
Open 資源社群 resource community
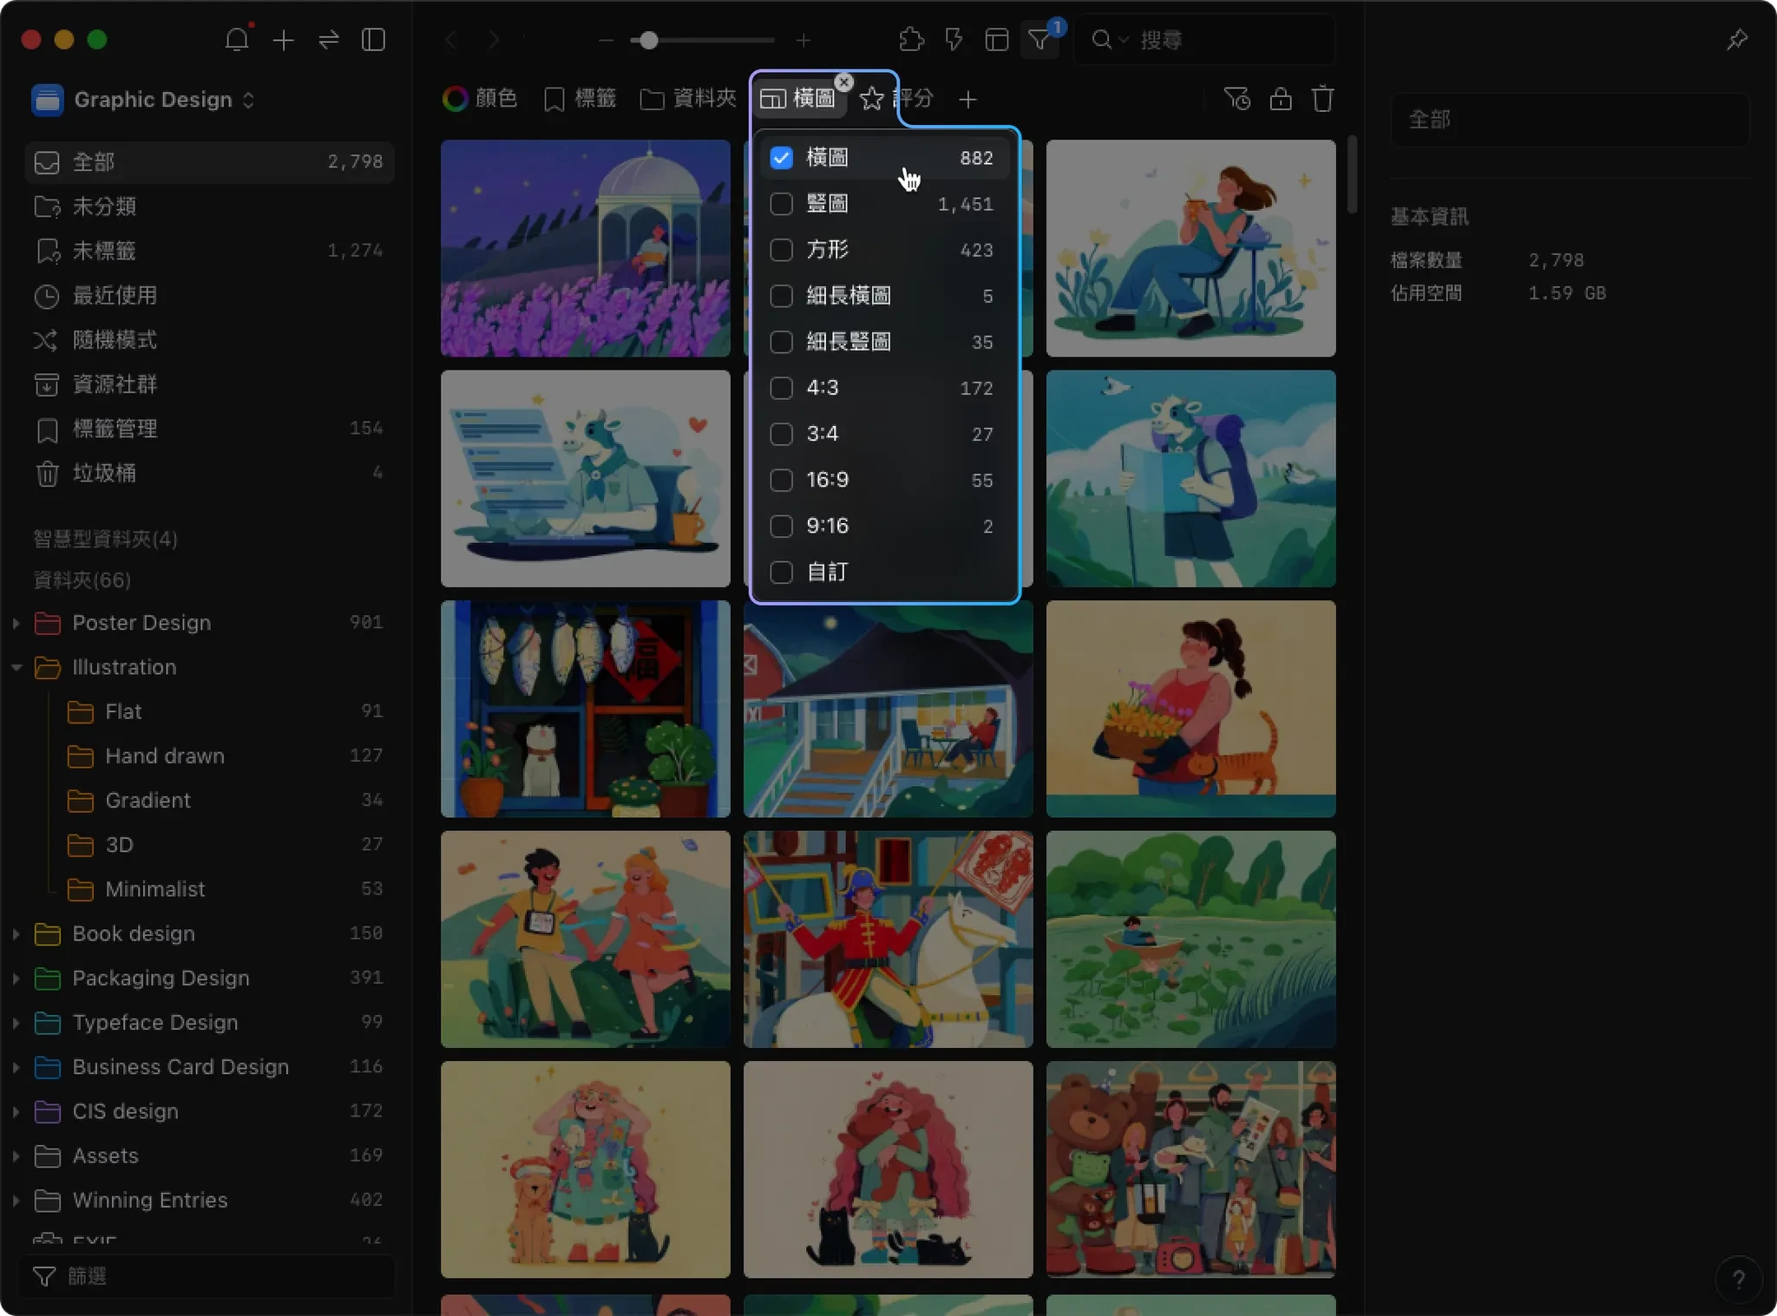click(209, 384)
